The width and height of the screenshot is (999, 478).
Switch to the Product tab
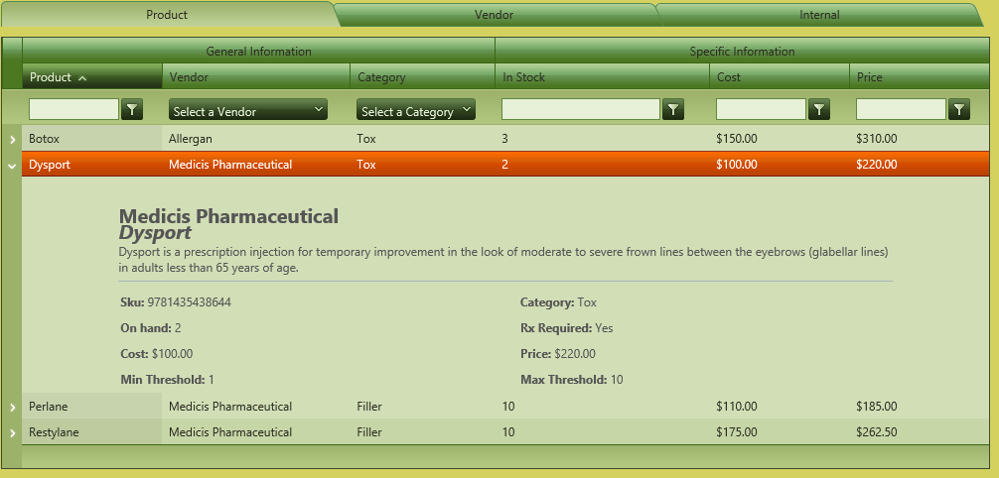(167, 15)
